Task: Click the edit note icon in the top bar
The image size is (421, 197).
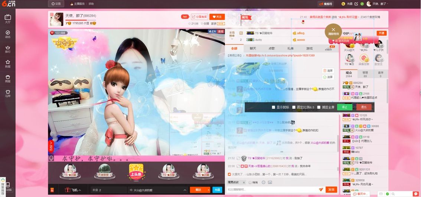Action: click(x=356, y=4)
